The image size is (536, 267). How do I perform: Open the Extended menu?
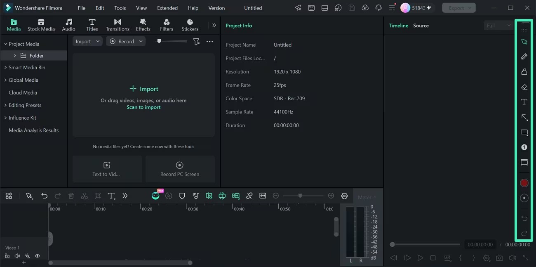point(167,8)
